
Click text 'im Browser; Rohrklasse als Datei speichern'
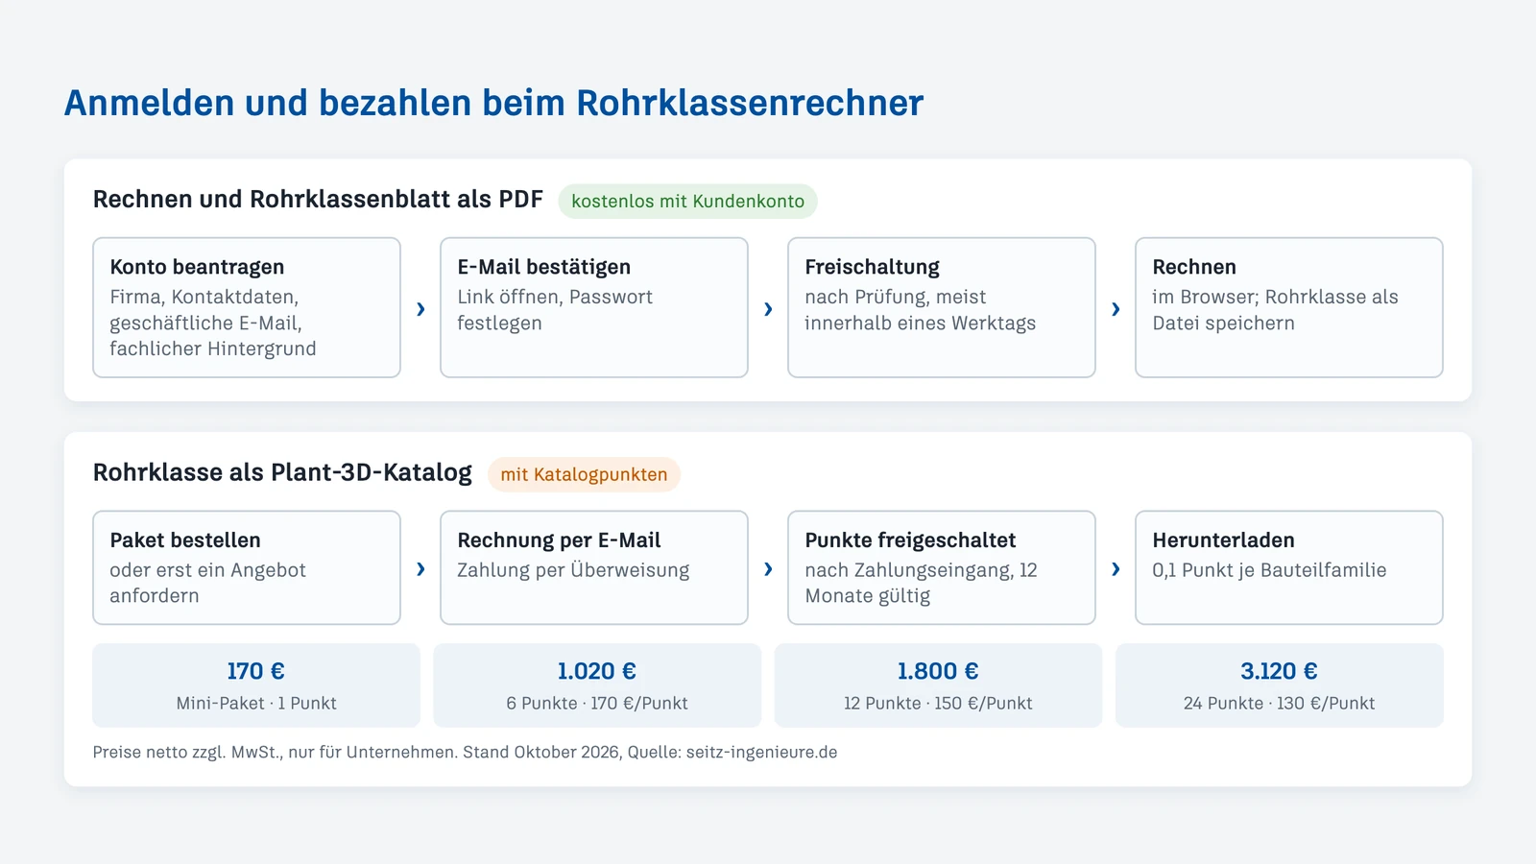coord(1275,310)
